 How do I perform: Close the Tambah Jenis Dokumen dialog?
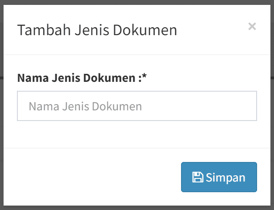click(252, 27)
